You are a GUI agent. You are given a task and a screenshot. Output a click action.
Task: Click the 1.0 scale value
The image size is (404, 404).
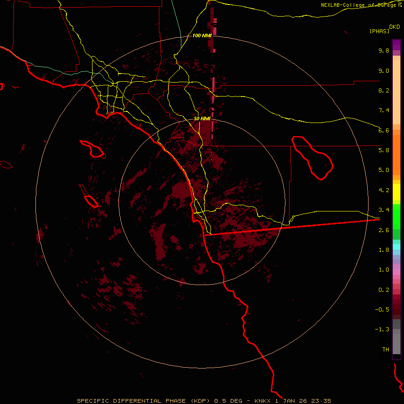(x=384, y=270)
